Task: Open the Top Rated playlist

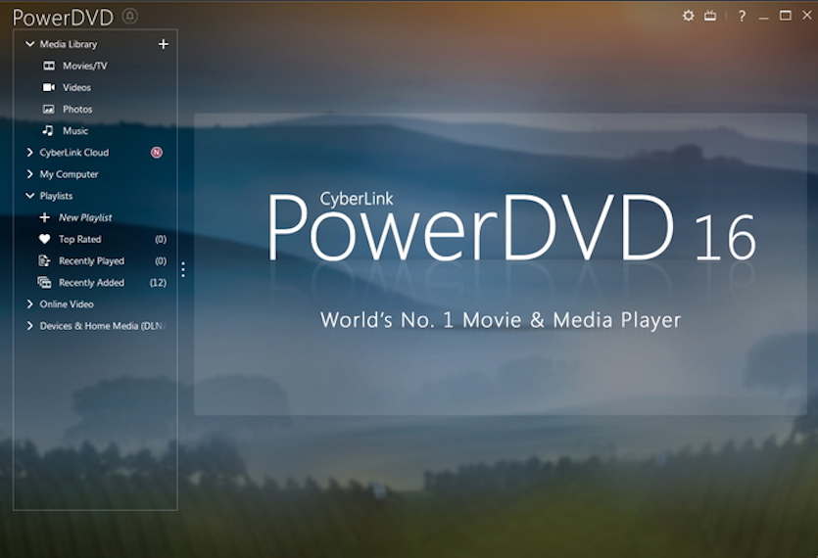Action: click(x=79, y=240)
